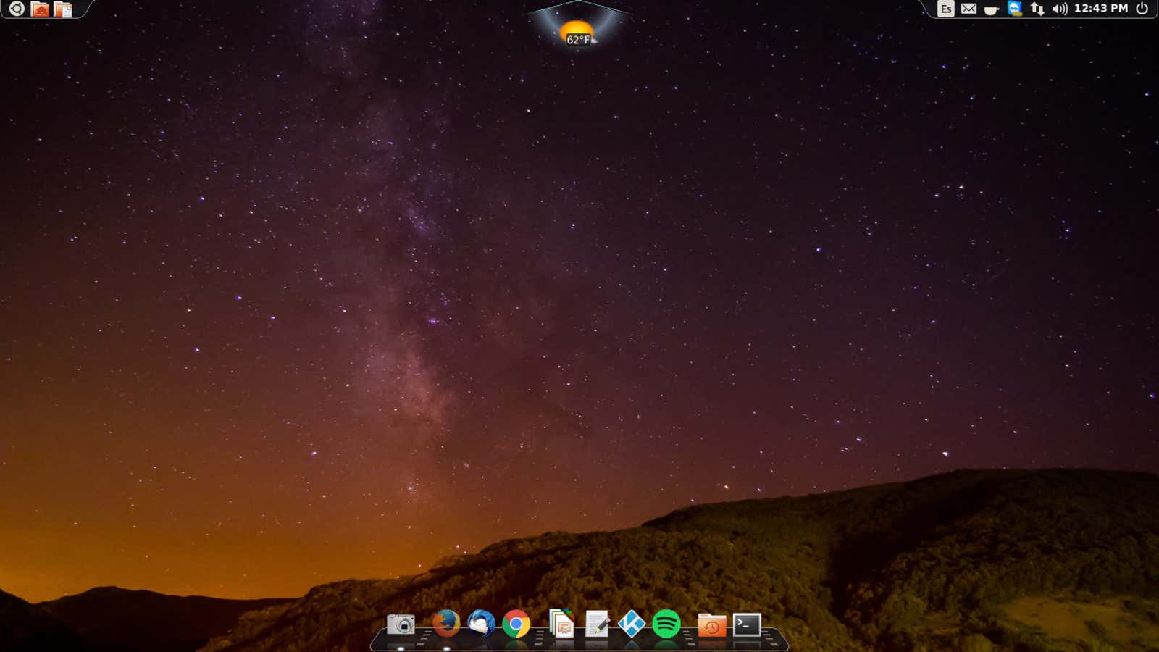
Task: Open the network connections indicator
Action: [1037, 9]
